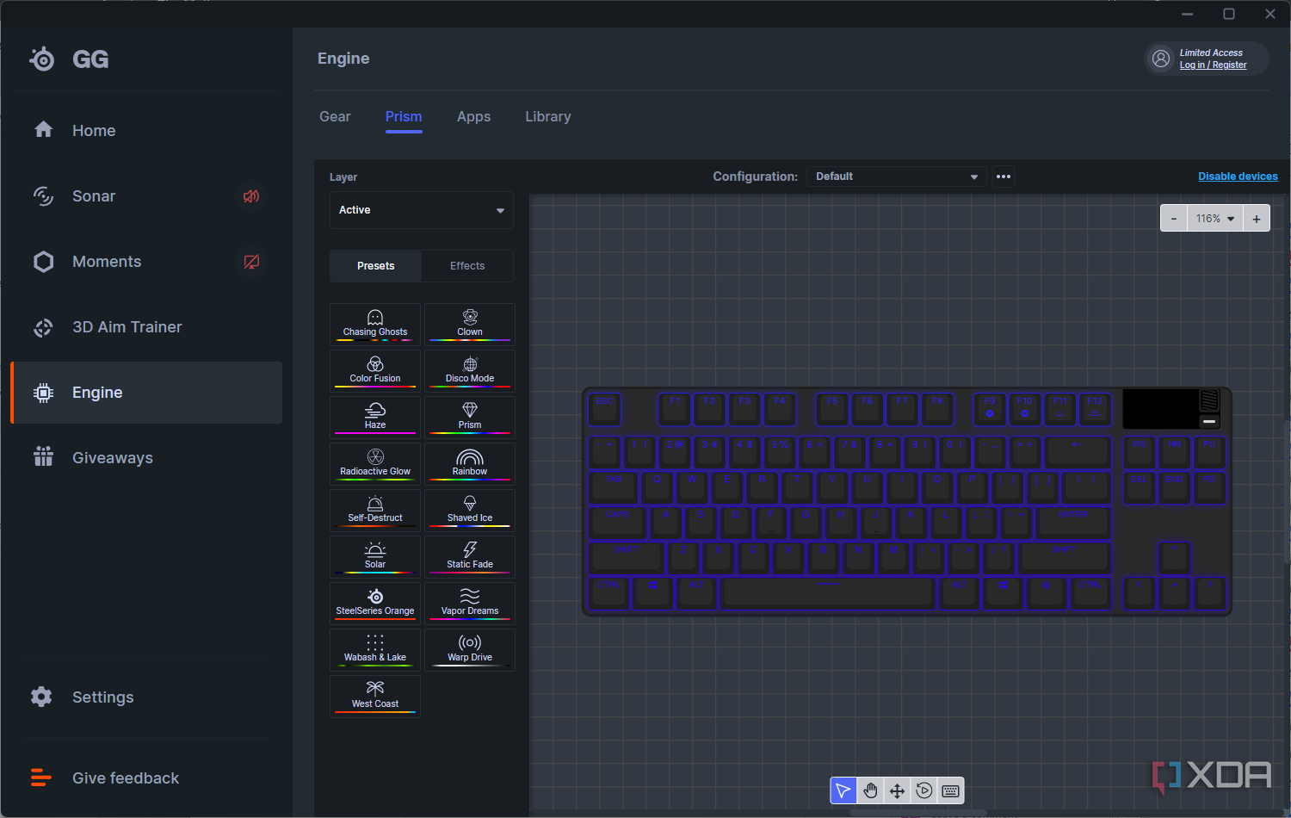The image size is (1291, 818).
Task: Switch to the Apps tab
Action: [x=473, y=116]
